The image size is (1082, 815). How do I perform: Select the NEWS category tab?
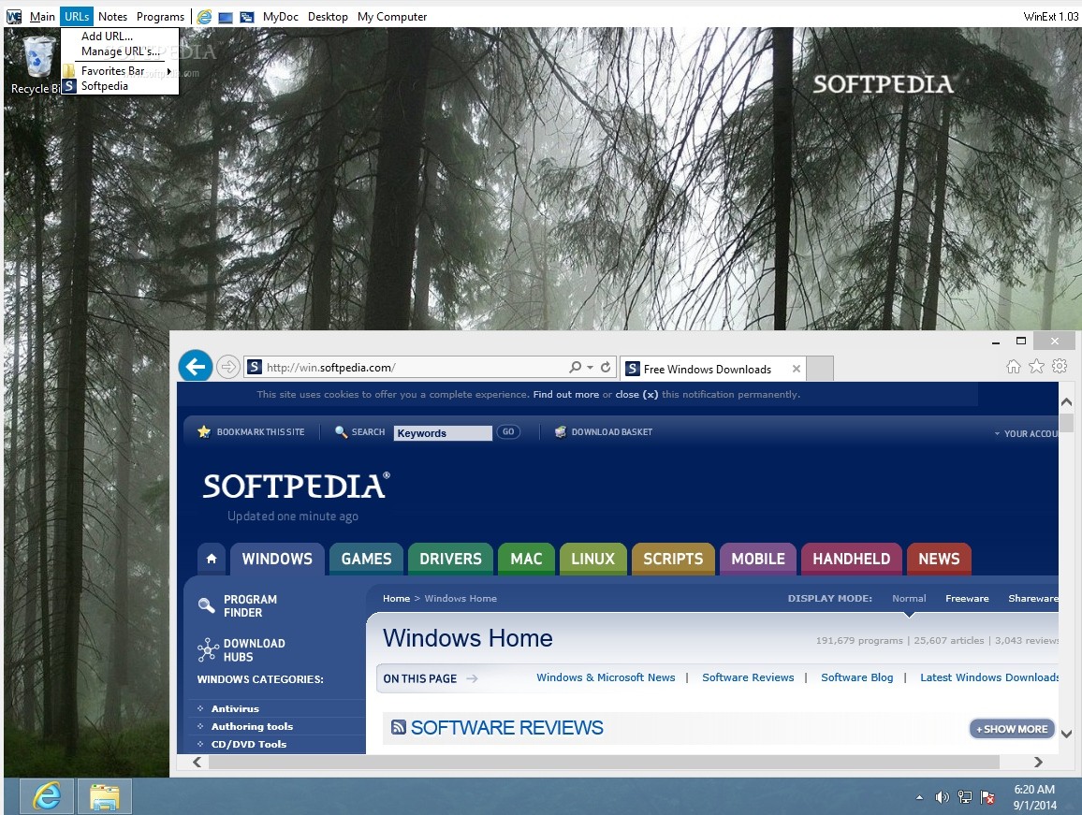[939, 559]
